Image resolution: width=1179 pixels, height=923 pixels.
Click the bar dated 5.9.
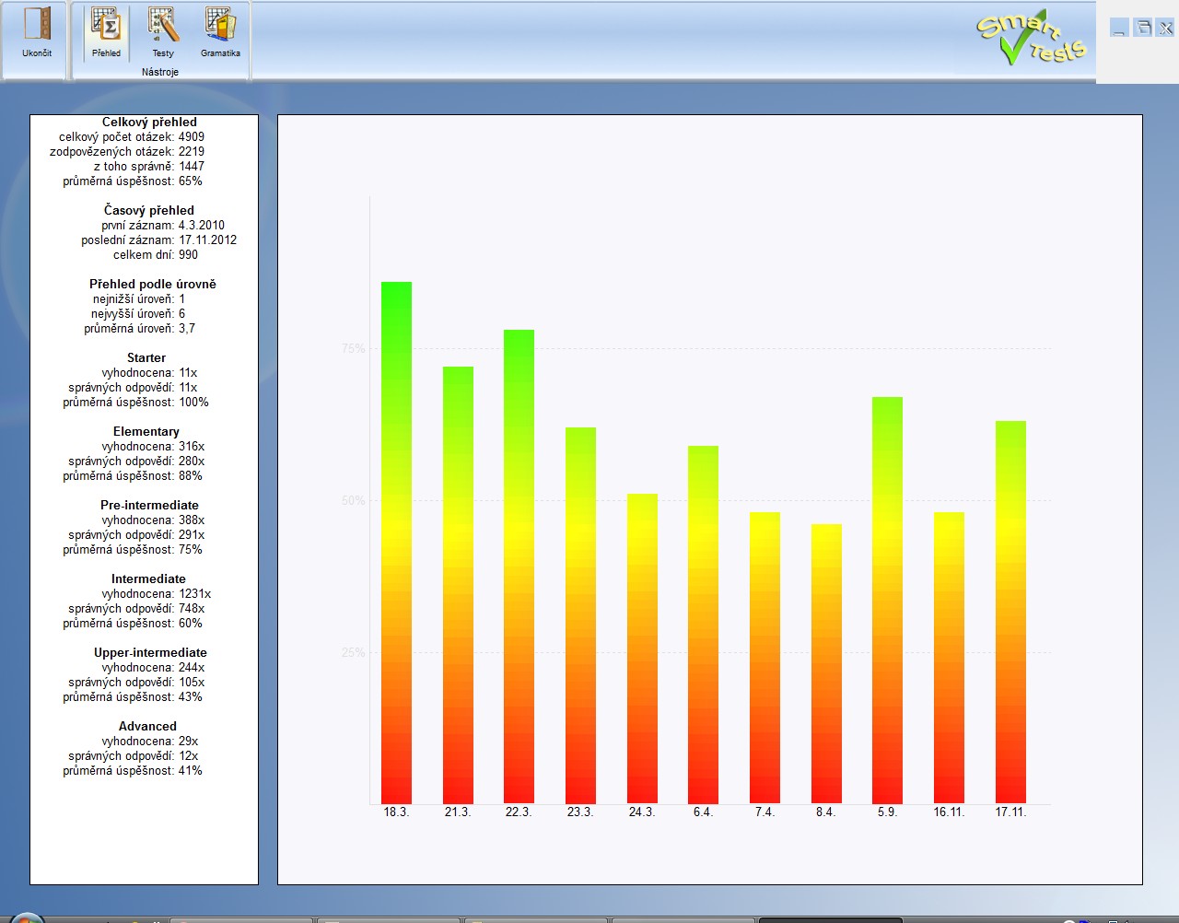[x=887, y=599]
